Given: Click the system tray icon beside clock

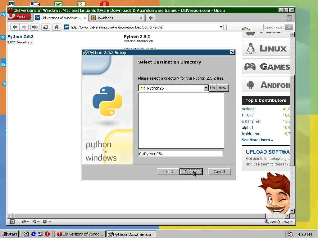Looking at the screenshot, I should pos(290,234).
